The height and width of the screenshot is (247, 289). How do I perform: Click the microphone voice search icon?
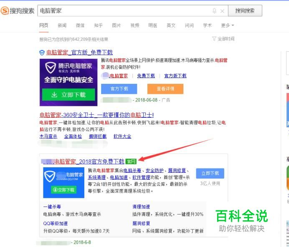[214, 11]
